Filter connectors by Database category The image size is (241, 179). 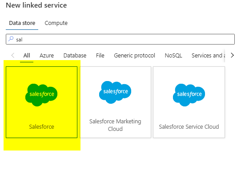[75, 55]
